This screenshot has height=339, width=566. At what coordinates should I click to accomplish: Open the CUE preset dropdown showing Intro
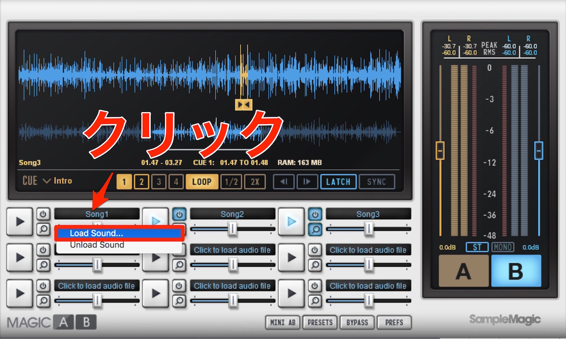click(x=47, y=181)
